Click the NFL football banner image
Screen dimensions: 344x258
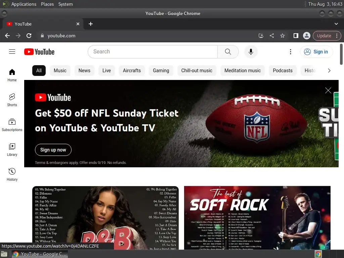(x=181, y=124)
